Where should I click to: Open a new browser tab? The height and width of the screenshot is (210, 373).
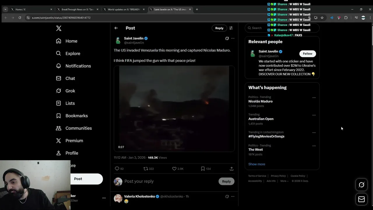197,9
